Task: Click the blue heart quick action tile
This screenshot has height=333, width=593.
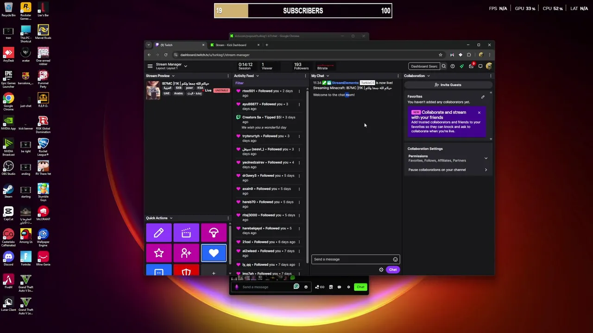Action: (x=214, y=253)
